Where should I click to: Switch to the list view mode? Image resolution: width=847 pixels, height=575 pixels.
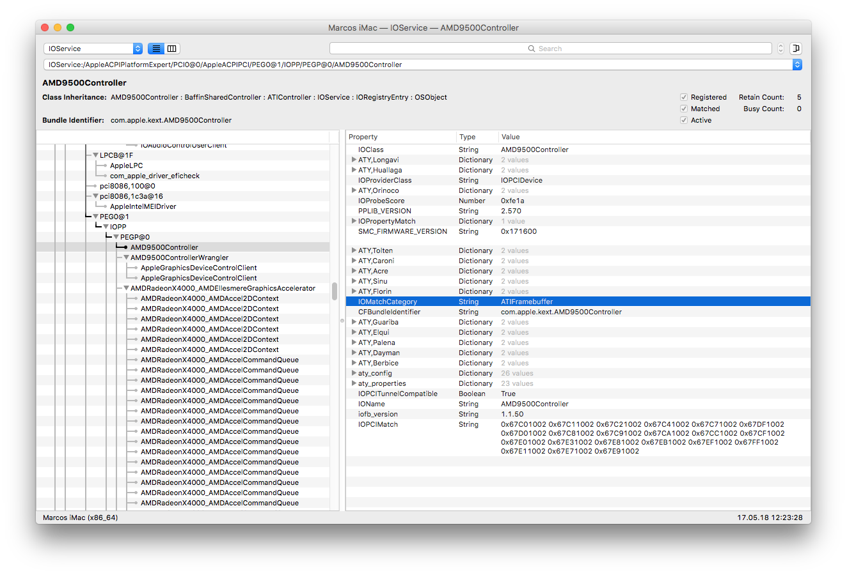[x=156, y=49]
